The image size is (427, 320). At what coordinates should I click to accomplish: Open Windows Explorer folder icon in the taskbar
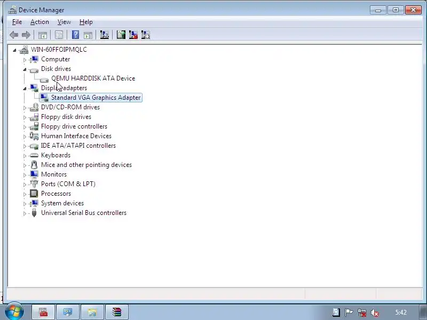coord(92,312)
